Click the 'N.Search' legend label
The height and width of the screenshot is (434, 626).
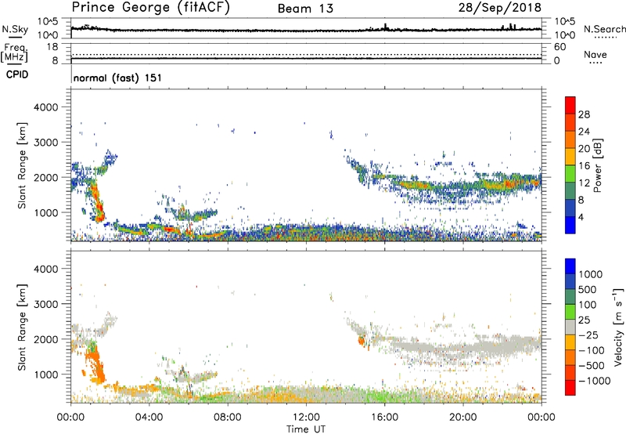(604, 29)
